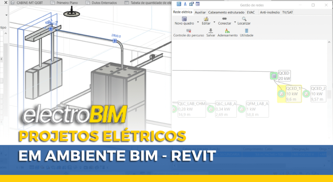Select the QCED_1 10 kW node box
The image size is (333, 182).
[294, 94]
